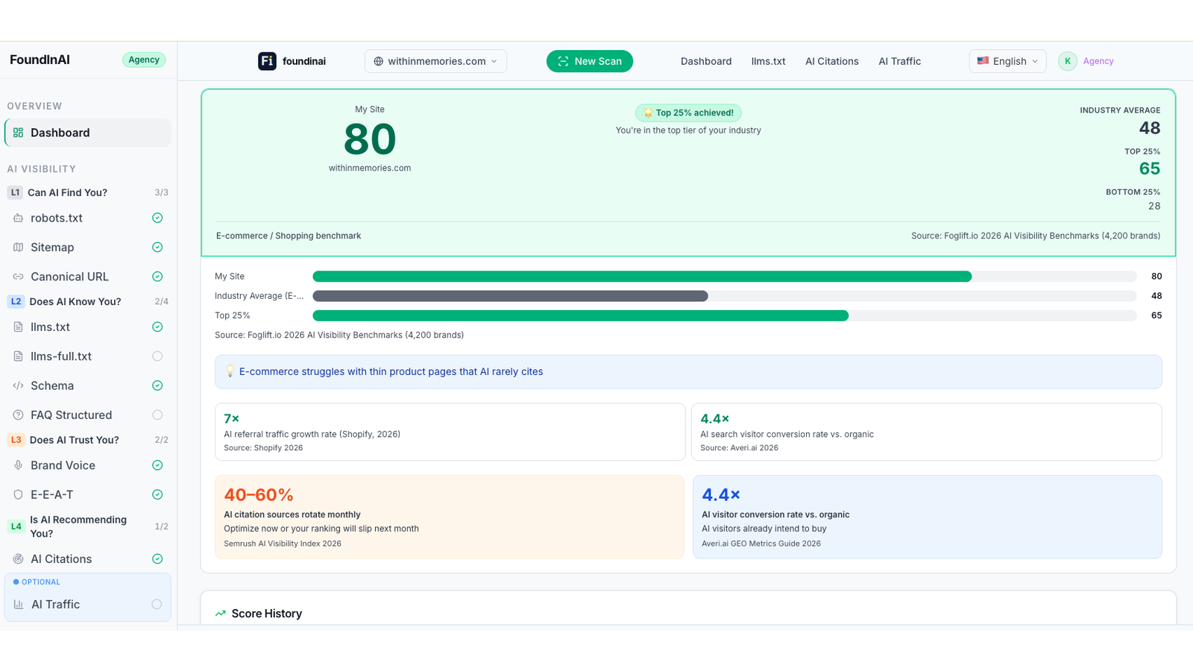
Task: Toggle the Sitemap status check
Action: (x=157, y=248)
